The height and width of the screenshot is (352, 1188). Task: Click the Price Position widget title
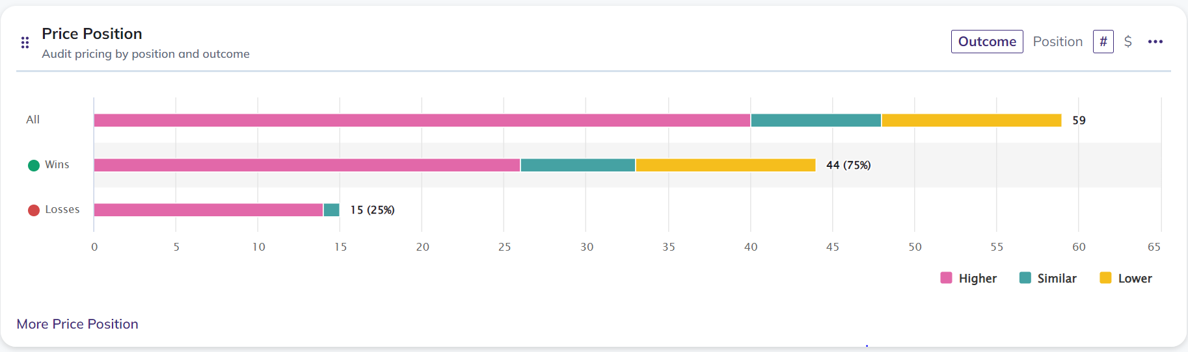(92, 34)
